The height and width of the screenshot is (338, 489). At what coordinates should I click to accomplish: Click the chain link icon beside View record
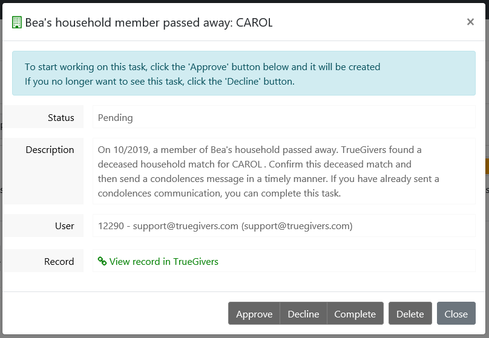[102, 262]
